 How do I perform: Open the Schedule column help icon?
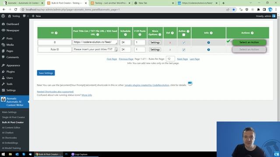pos(126,34)
